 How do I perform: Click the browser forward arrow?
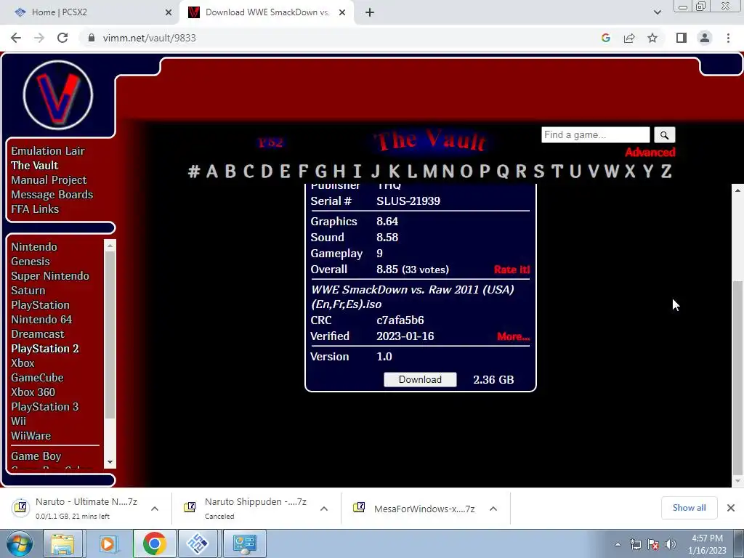point(39,38)
